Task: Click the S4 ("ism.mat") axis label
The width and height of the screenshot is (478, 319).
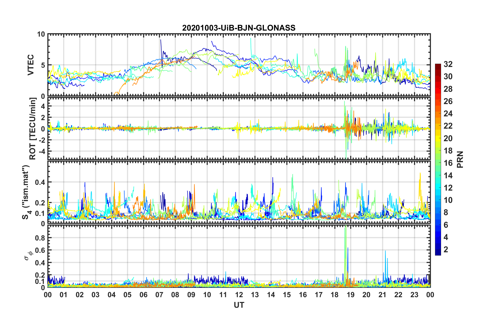Action: pos(26,192)
